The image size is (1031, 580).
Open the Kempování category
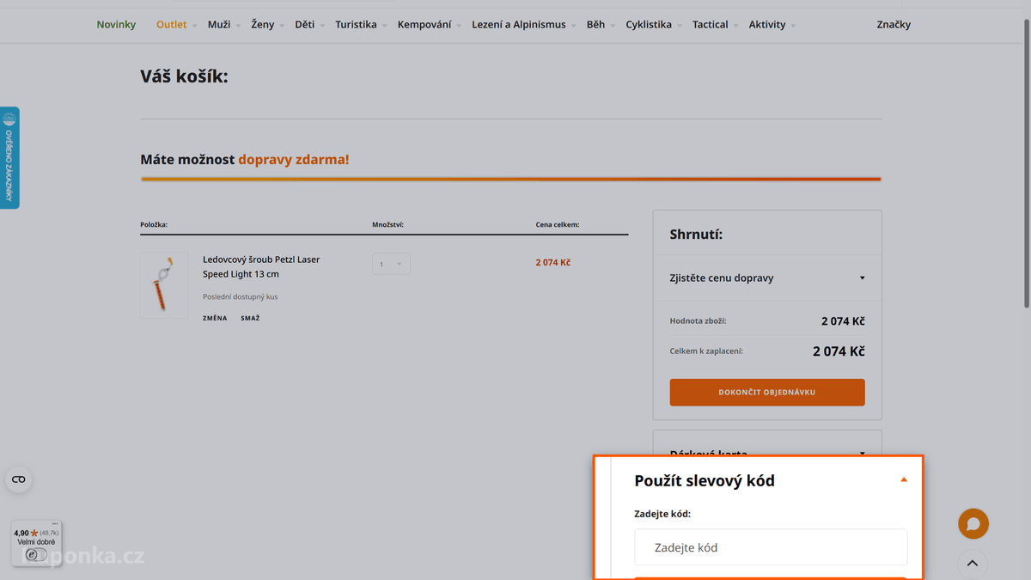coord(424,25)
